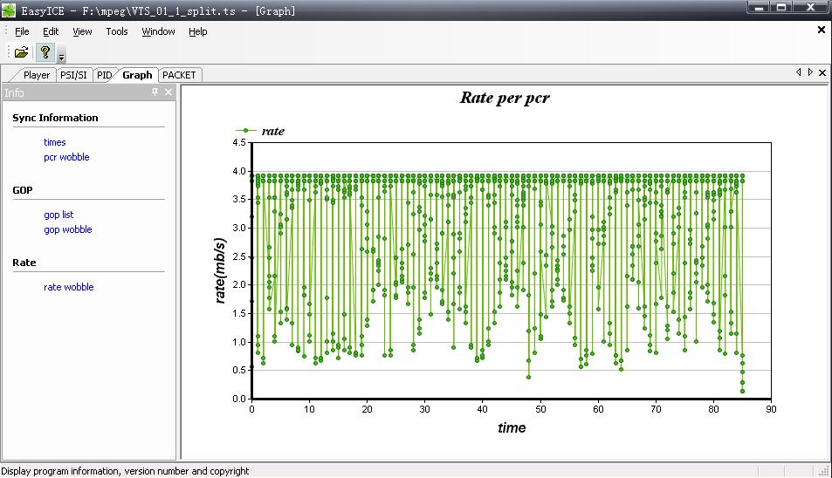Click the 4.5 y-axis tick value

[x=239, y=142]
